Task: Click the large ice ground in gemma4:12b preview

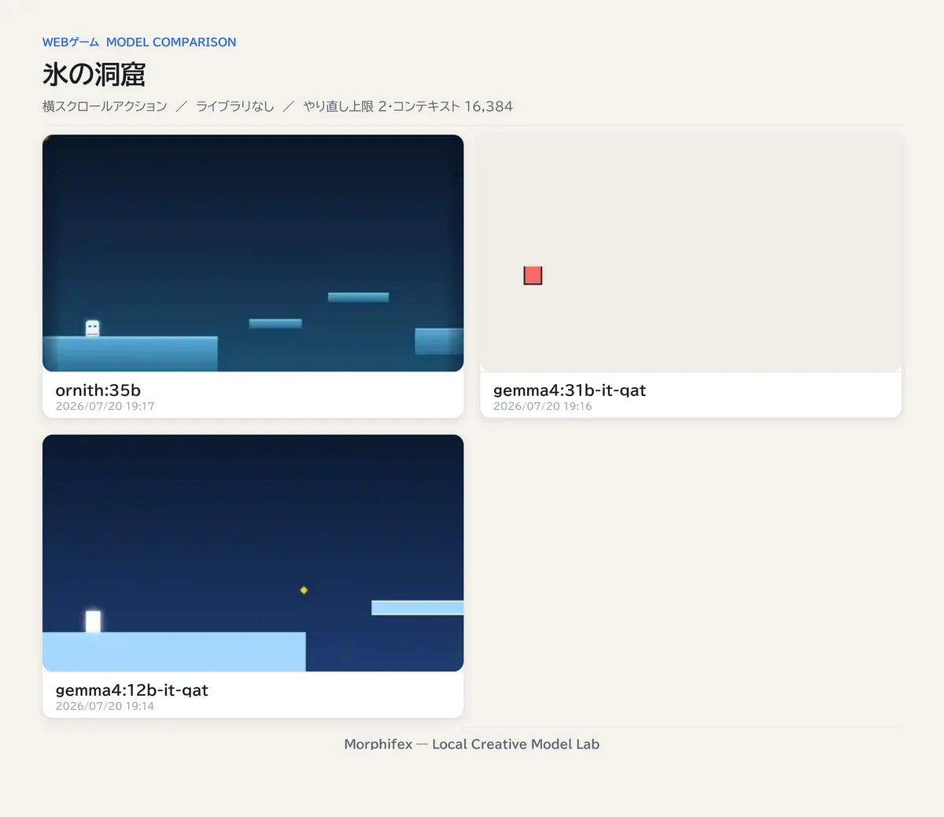Action: (x=174, y=652)
